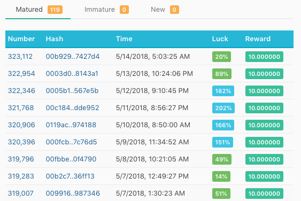The width and height of the screenshot is (301, 201).
Task: Click the 89% luck badge
Action: (222, 74)
